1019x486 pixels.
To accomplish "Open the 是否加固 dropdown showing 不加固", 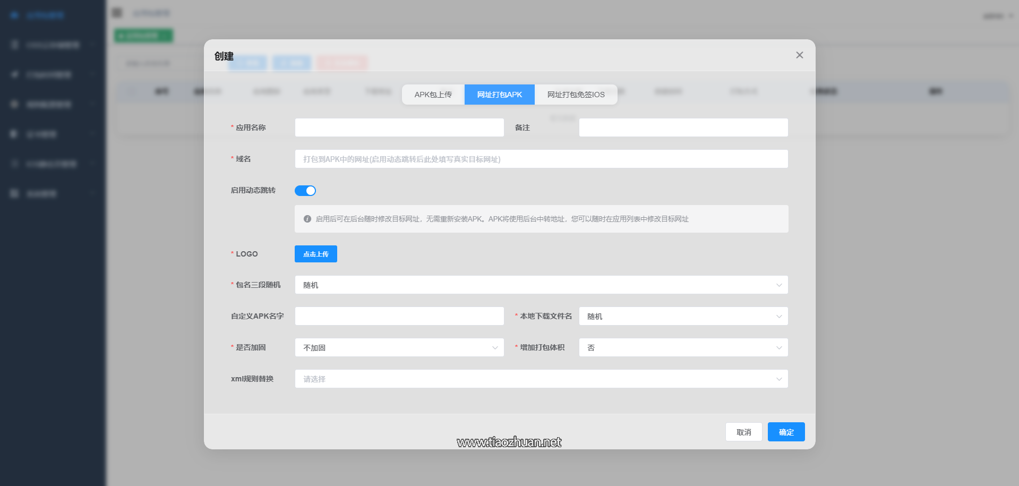I will (399, 347).
